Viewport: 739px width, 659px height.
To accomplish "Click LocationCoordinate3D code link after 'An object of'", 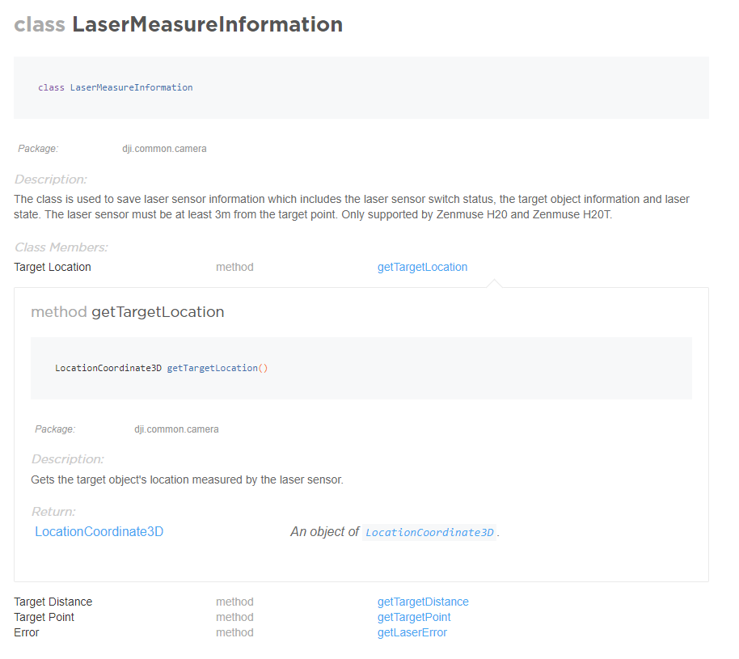I will tap(429, 533).
